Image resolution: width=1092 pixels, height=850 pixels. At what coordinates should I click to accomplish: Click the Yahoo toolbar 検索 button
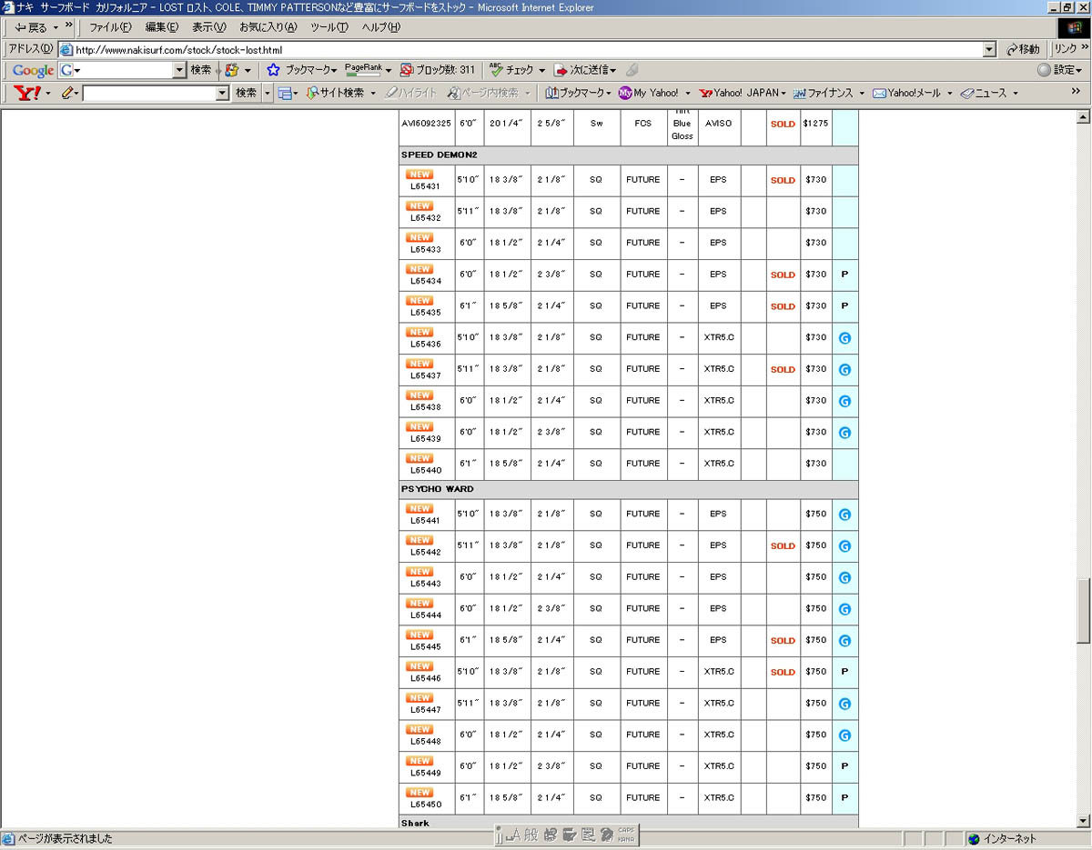pos(246,93)
